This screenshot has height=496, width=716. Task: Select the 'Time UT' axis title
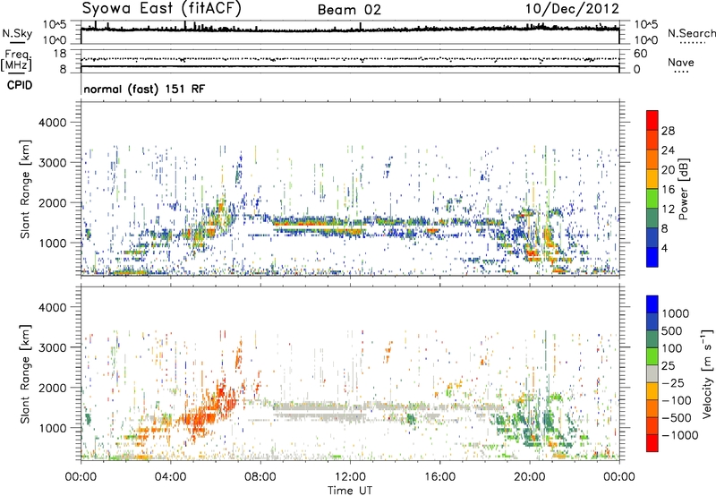tap(350, 491)
